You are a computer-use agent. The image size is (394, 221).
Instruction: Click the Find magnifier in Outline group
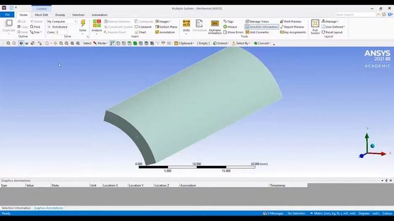point(31,27)
